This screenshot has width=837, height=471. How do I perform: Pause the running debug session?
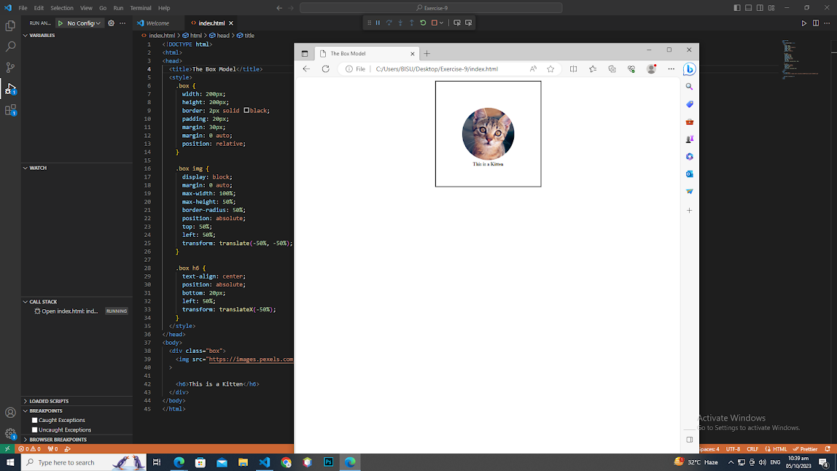pos(378,23)
